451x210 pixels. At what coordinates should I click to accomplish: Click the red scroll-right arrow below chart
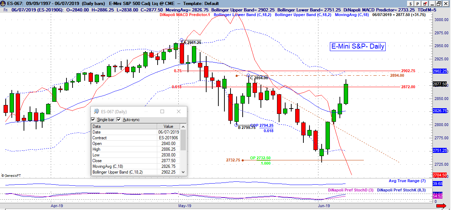(441, 206)
